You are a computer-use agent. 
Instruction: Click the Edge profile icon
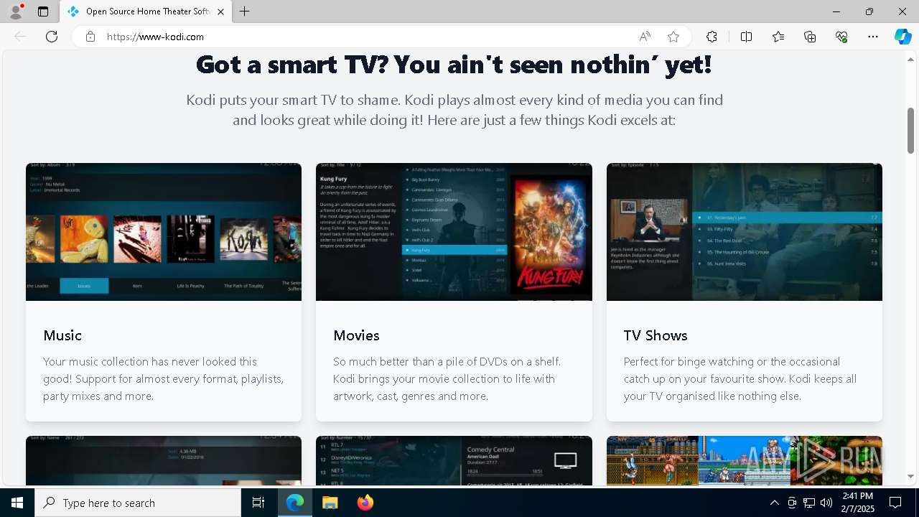pyautogui.click(x=16, y=11)
